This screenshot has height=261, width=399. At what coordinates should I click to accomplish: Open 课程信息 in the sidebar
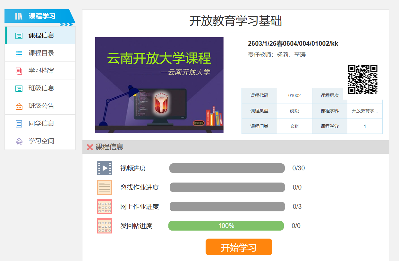point(40,35)
